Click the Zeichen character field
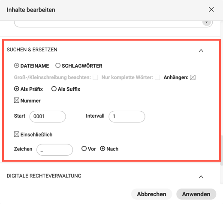Image resolution: width=223 pixels, height=204 pixels. click(x=54, y=150)
